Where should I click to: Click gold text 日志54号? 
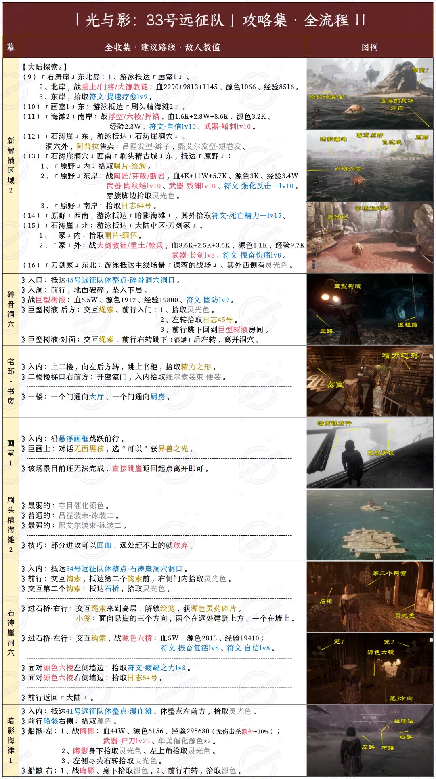click(x=143, y=678)
